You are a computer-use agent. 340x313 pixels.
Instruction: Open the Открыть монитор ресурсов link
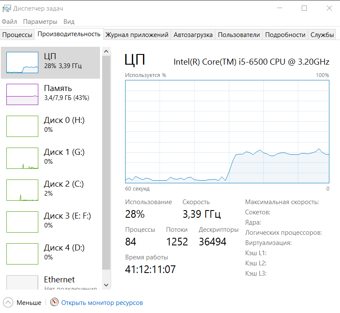(x=102, y=303)
